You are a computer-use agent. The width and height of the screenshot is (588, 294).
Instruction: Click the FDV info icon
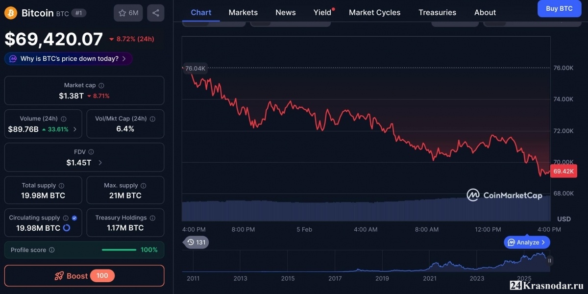point(91,152)
